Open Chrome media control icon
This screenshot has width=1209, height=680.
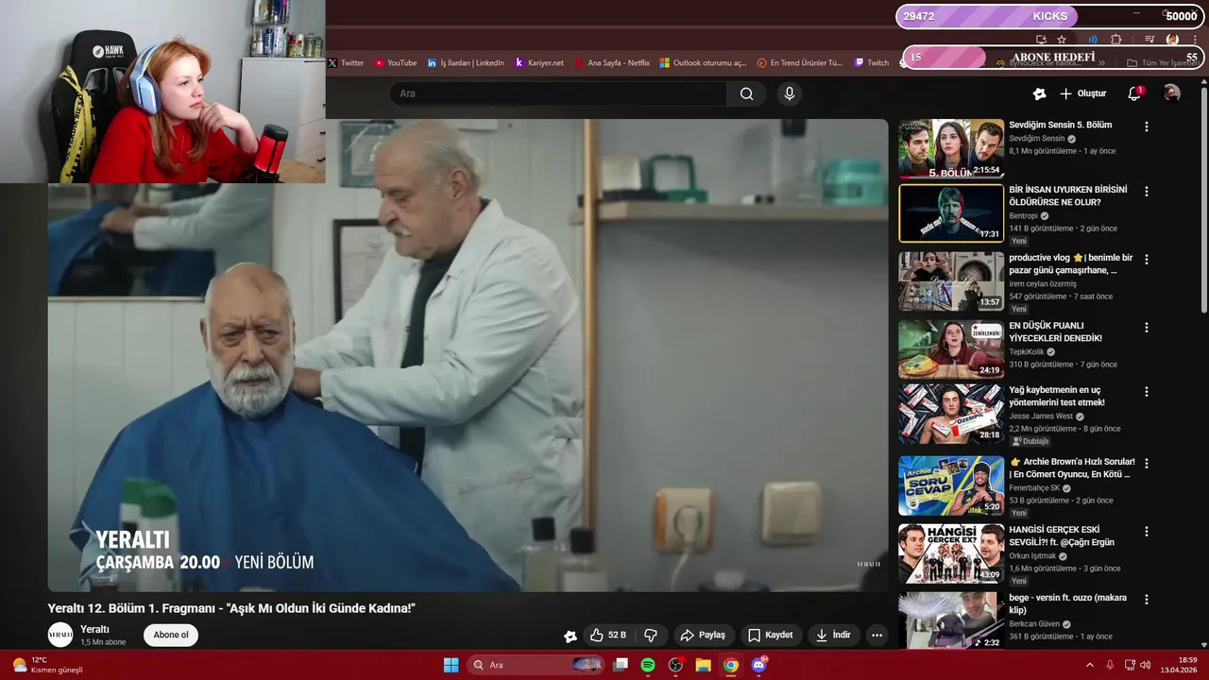tap(1149, 40)
